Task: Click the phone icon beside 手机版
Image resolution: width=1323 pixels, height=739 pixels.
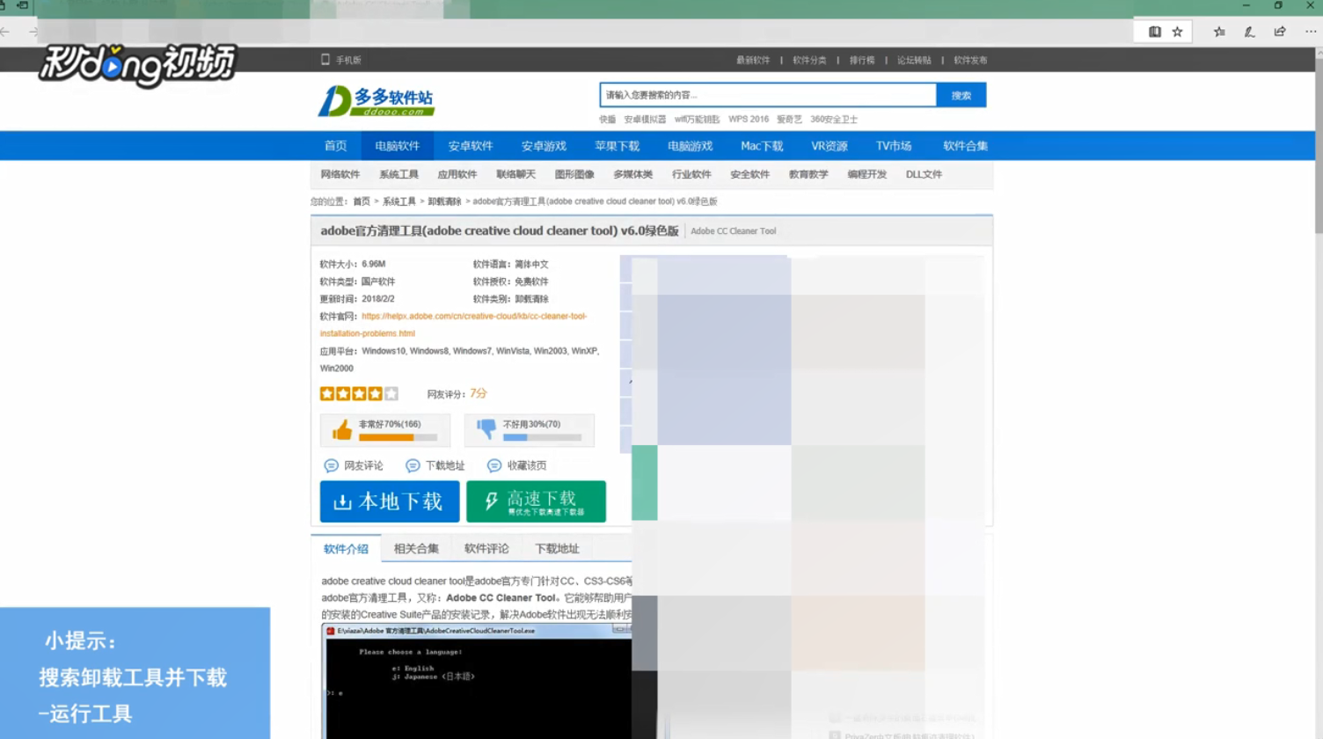Action: click(325, 60)
